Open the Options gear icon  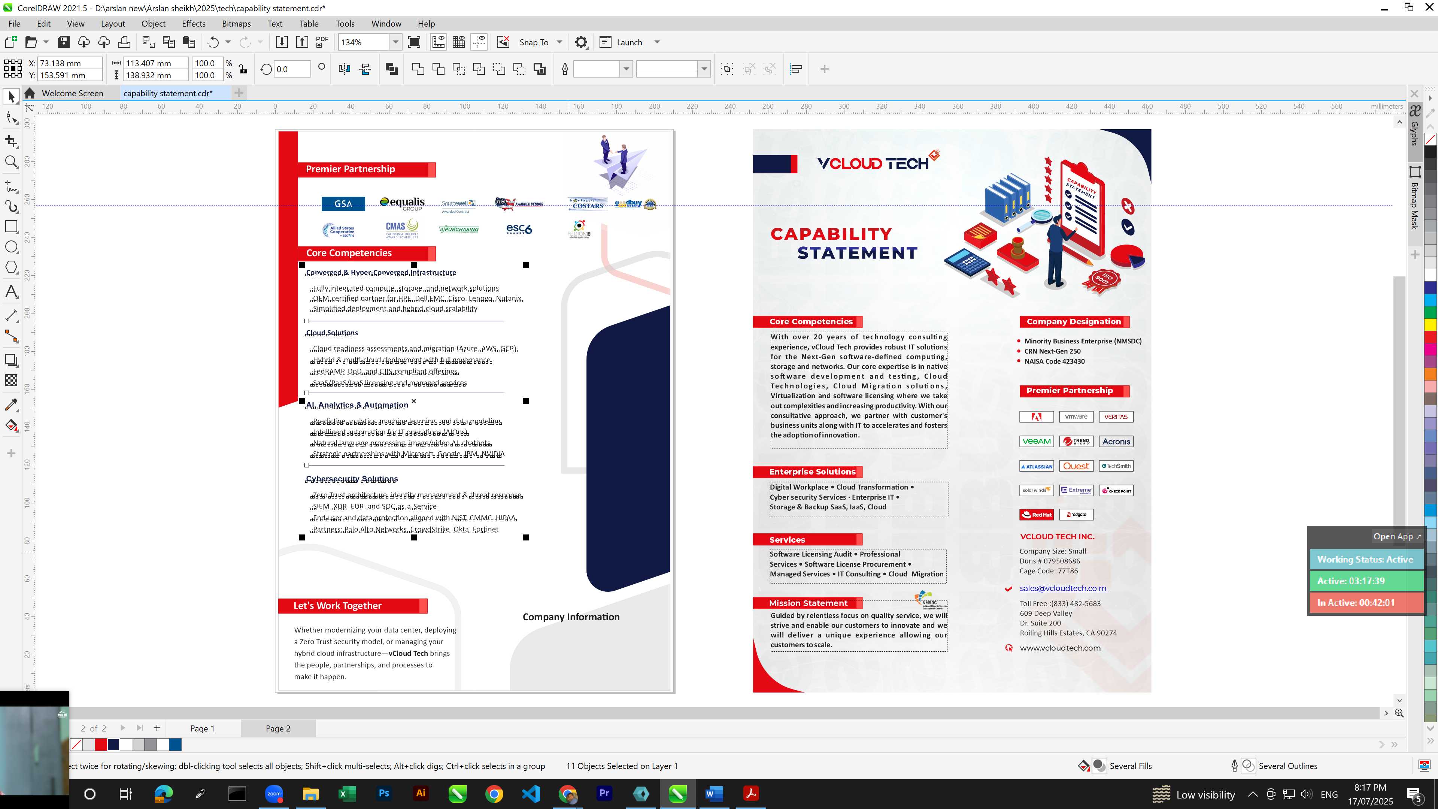[581, 42]
